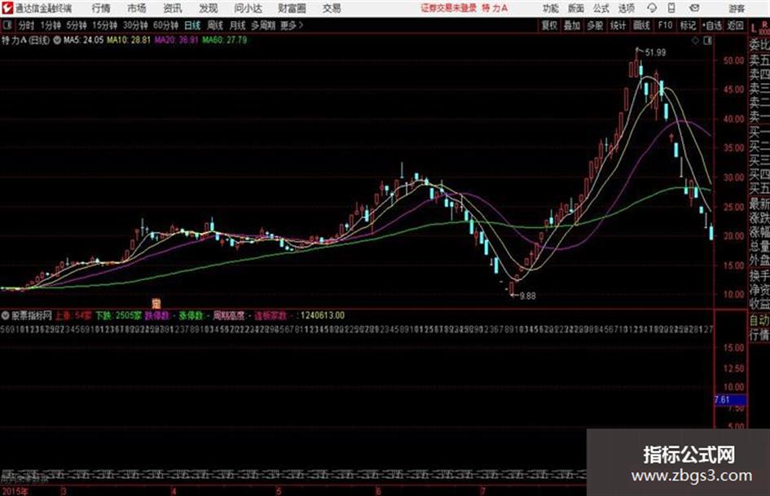This screenshot has width=770, height=496.
Task: Open the headset customer service icon
Action: click(x=652, y=8)
